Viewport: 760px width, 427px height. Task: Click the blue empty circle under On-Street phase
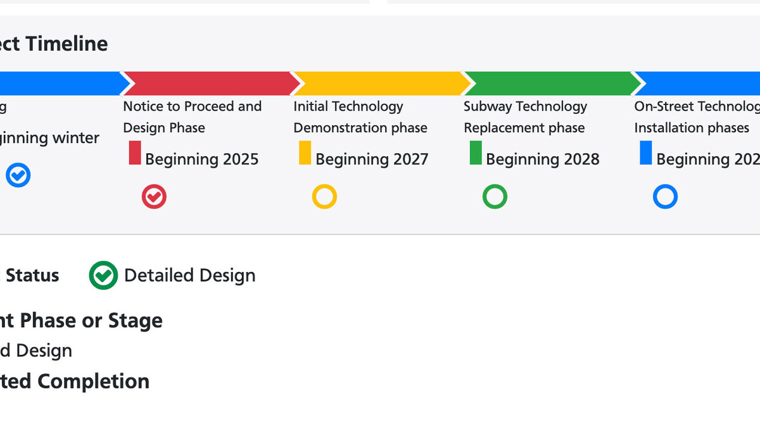[x=665, y=197]
